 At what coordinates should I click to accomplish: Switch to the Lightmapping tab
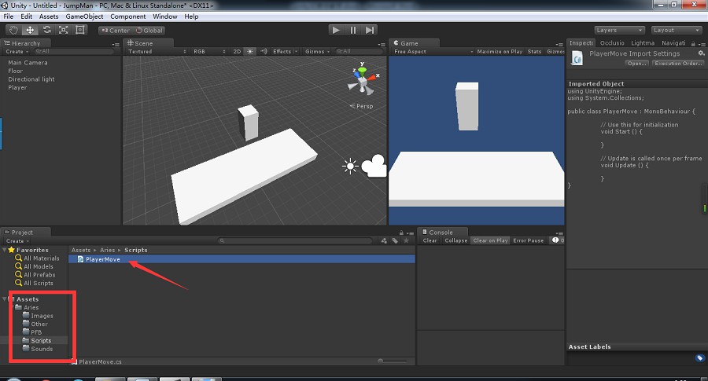643,43
